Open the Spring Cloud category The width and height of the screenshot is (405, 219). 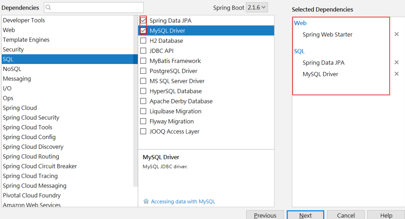[x=68, y=108]
